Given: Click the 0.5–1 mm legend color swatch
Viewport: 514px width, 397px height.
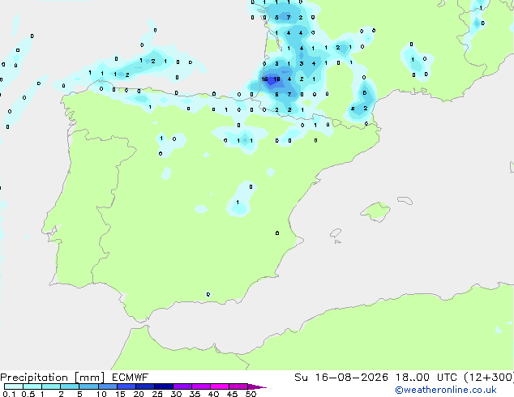Looking at the screenshot, I should pyautogui.click(x=32, y=386).
